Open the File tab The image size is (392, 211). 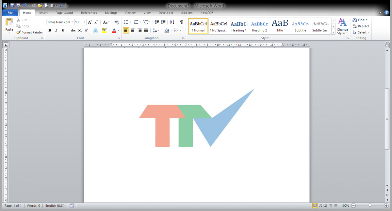[10, 13]
